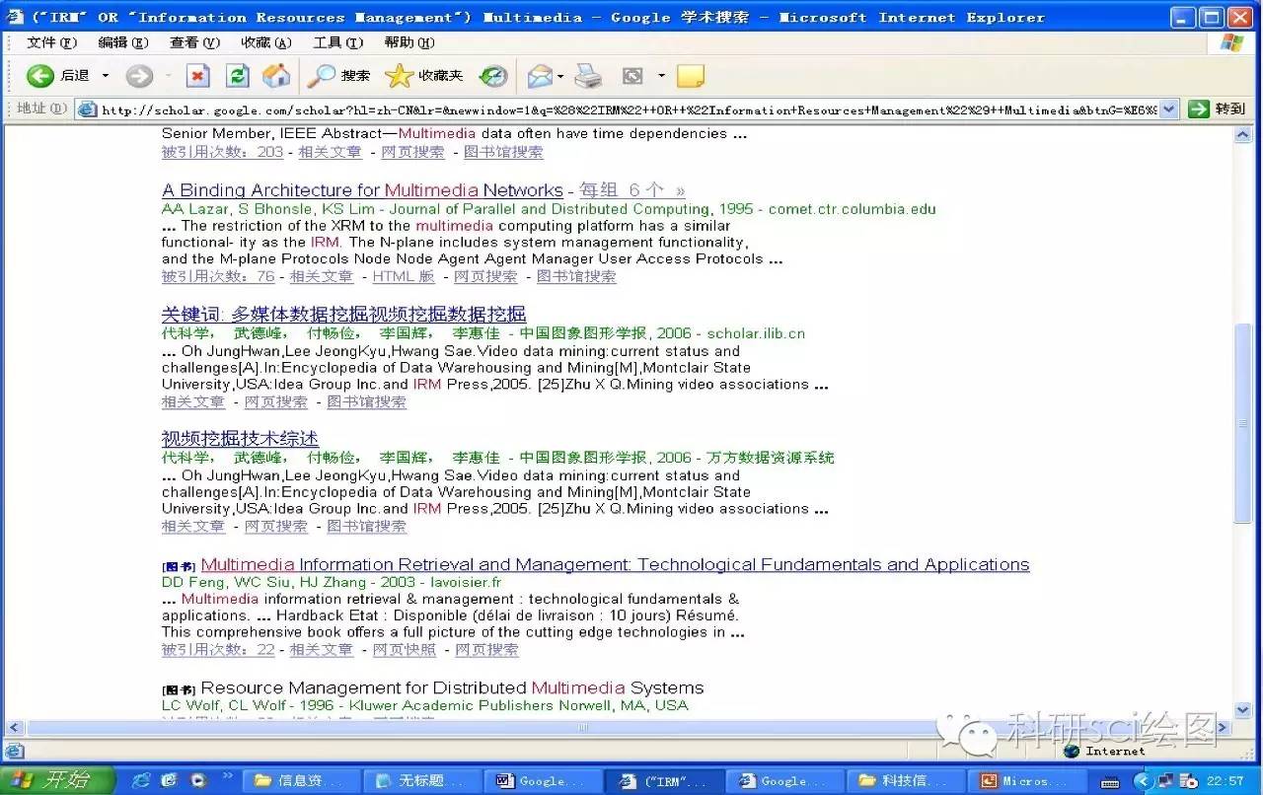
Task: Open A Binding Architecture for Multimedia Networks link
Action: click(362, 190)
